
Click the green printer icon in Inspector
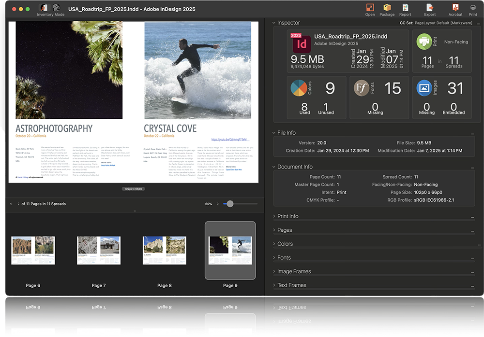coord(424,42)
